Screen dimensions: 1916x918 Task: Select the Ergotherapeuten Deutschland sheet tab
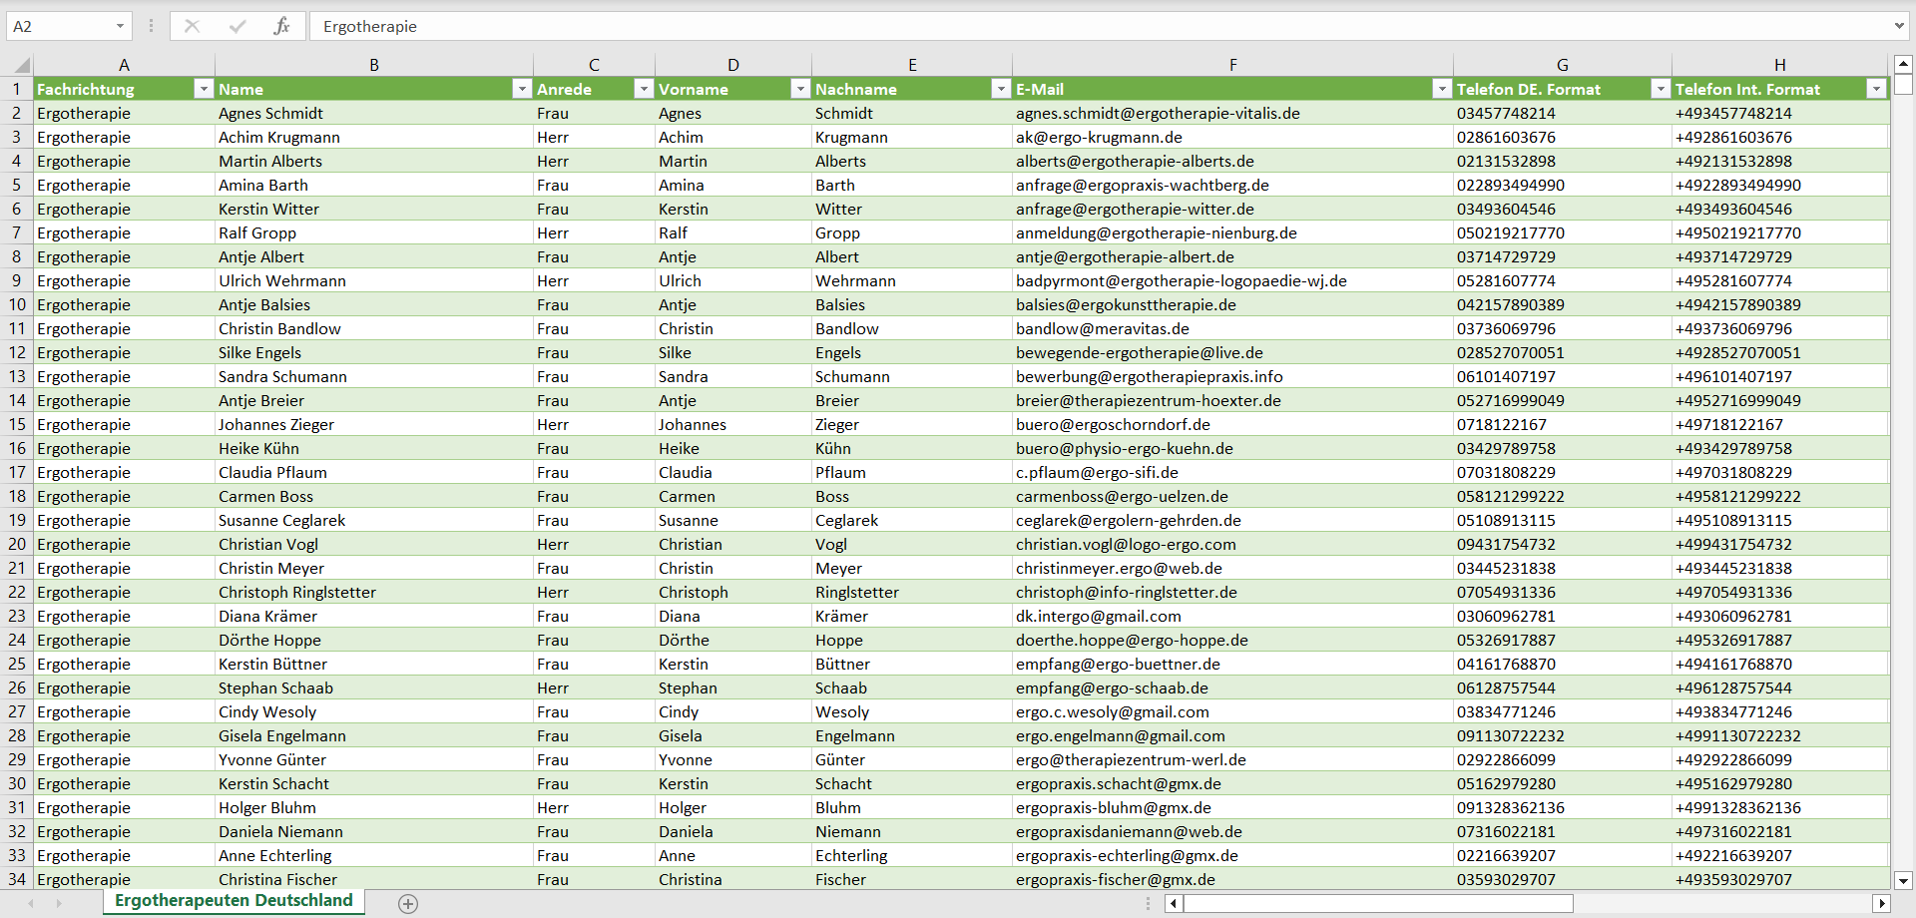pyautogui.click(x=234, y=900)
